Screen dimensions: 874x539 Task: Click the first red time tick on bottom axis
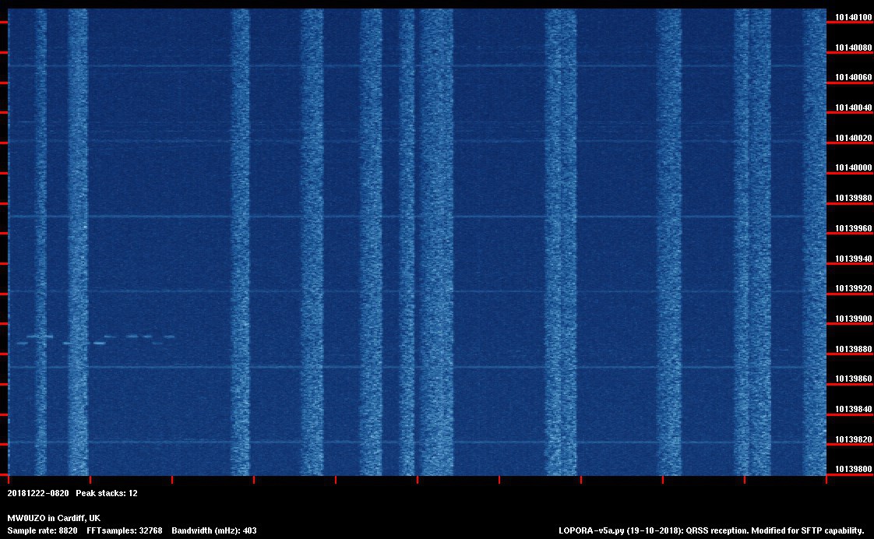point(8,480)
